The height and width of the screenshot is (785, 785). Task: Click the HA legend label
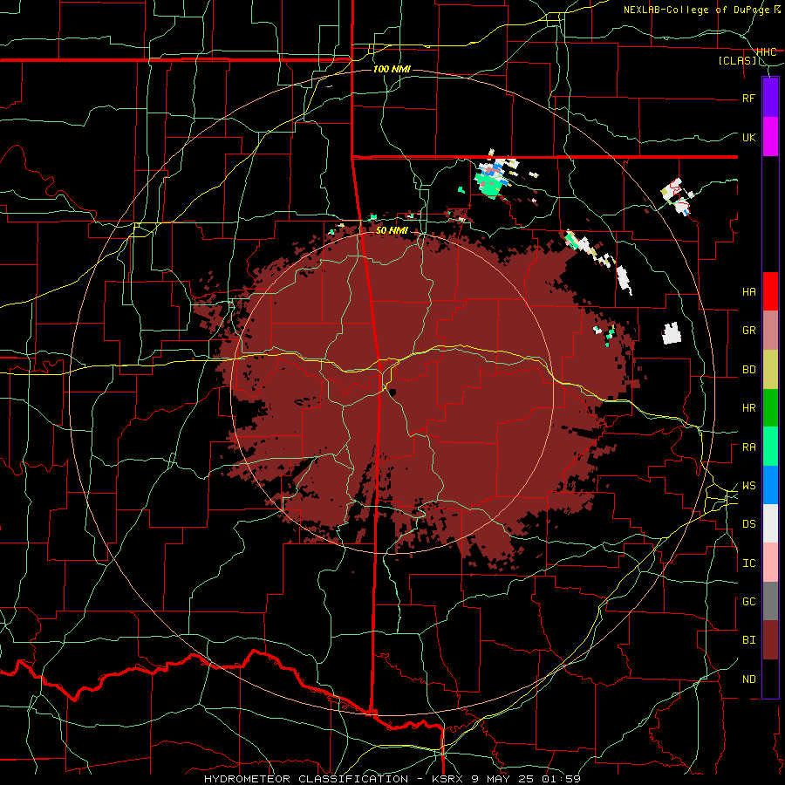click(749, 292)
